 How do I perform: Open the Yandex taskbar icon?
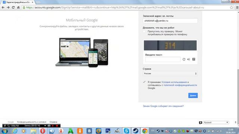point(61,131)
